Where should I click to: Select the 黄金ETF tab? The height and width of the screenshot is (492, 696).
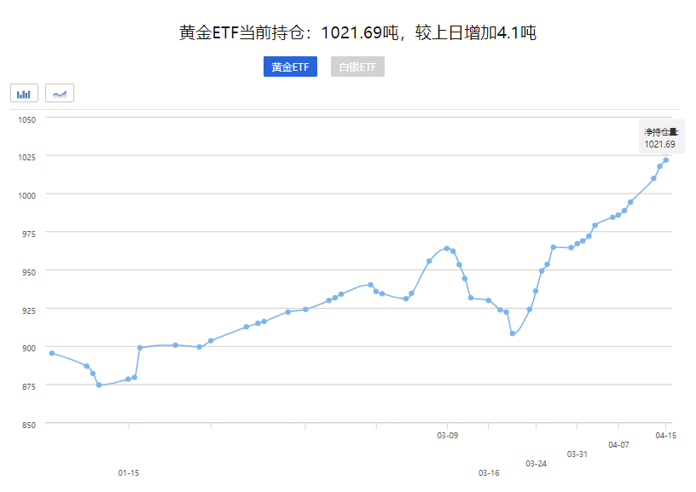click(290, 67)
